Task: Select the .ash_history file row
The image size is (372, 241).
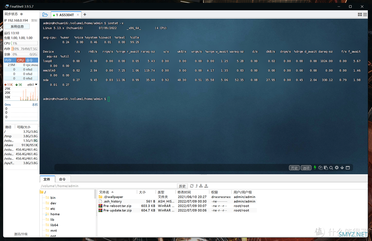Action: tap(177, 201)
